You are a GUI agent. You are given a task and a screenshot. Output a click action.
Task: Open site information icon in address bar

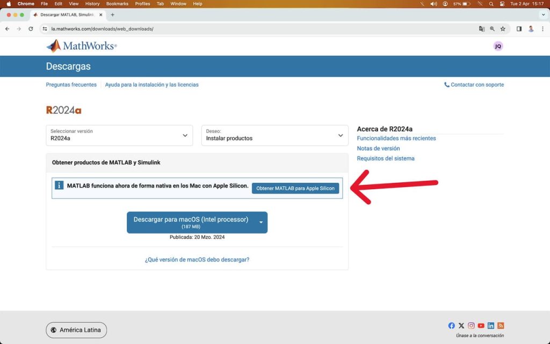pos(45,29)
